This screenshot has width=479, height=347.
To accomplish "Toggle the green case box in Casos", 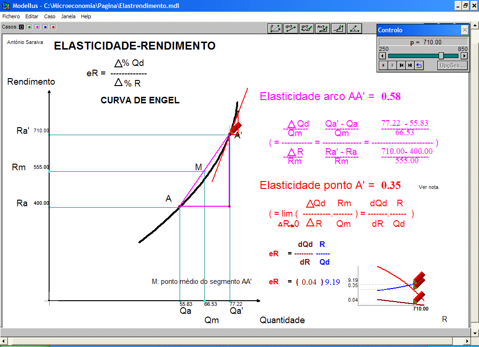I will [29, 27].
